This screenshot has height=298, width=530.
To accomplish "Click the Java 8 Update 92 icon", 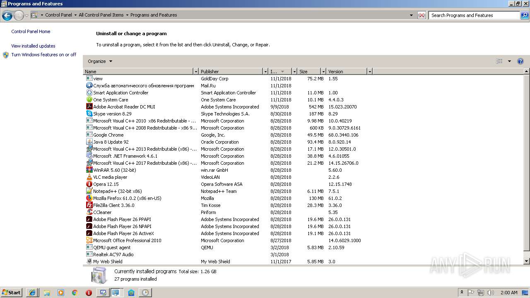I will pos(89,142).
